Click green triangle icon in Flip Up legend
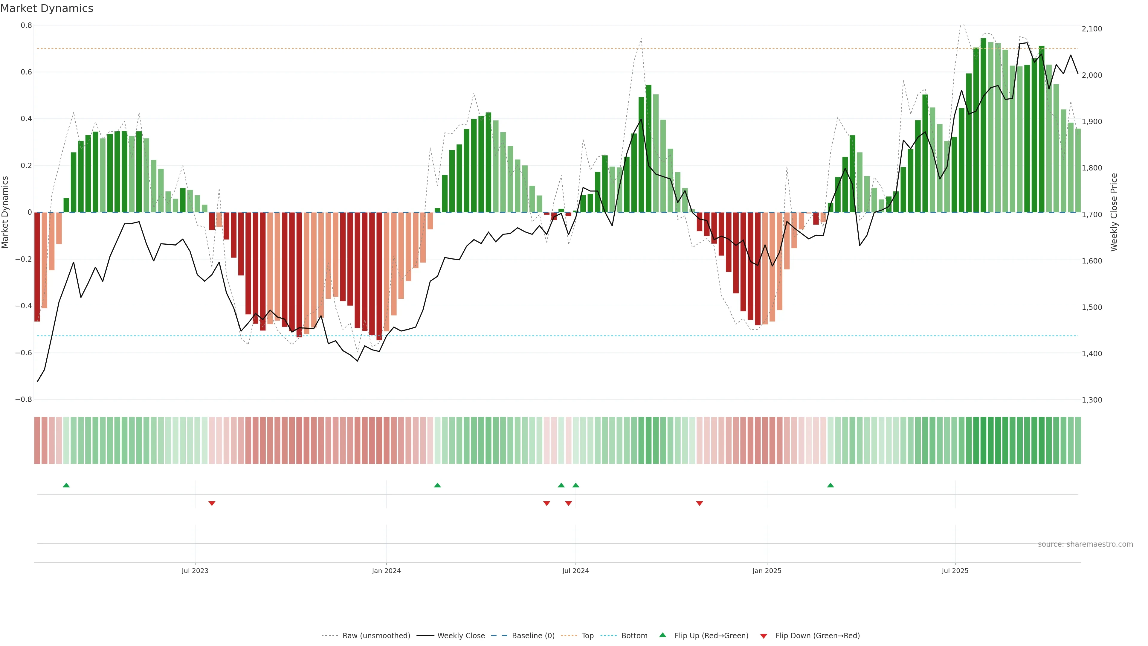 pos(663,635)
